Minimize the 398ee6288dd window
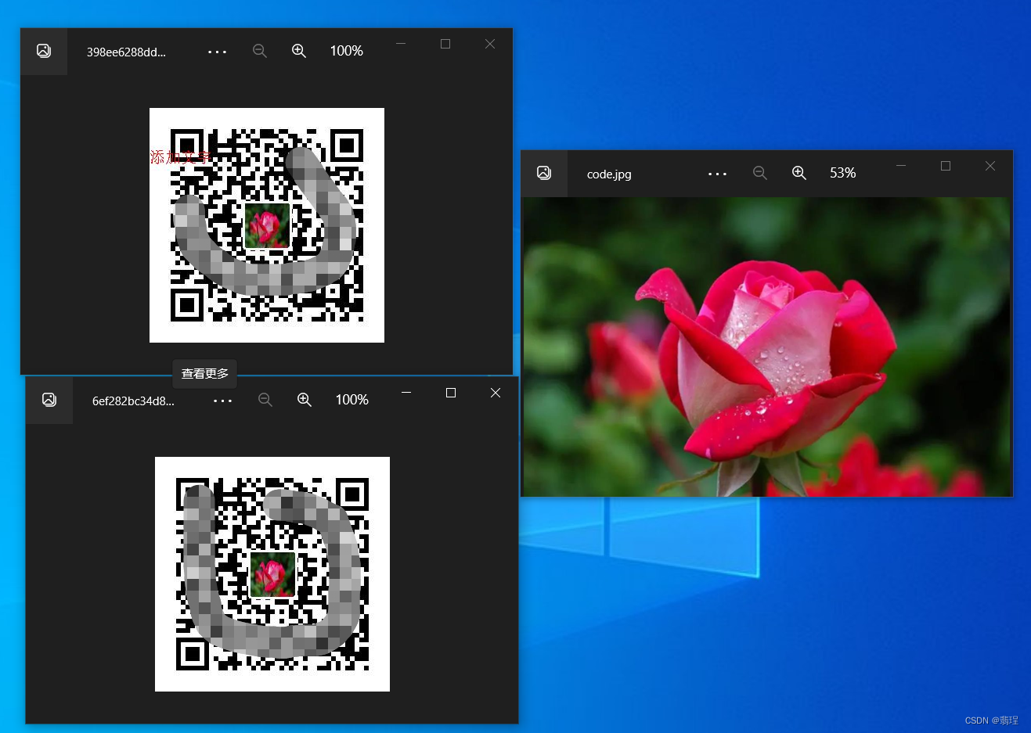This screenshot has width=1031, height=733. 401,44
